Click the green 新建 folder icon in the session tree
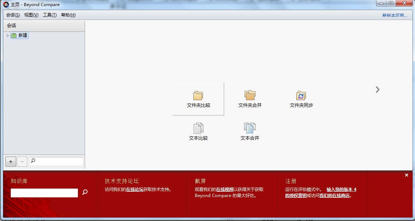This screenshot has height=221, width=415. point(14,35)
